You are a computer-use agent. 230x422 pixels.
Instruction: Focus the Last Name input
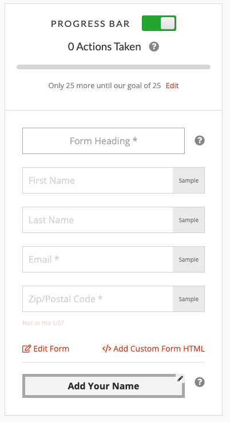pos(98,220)
